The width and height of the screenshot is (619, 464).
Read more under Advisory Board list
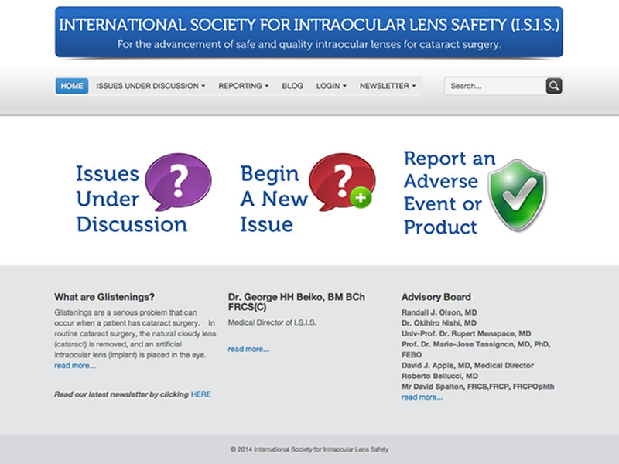[422, 397]
